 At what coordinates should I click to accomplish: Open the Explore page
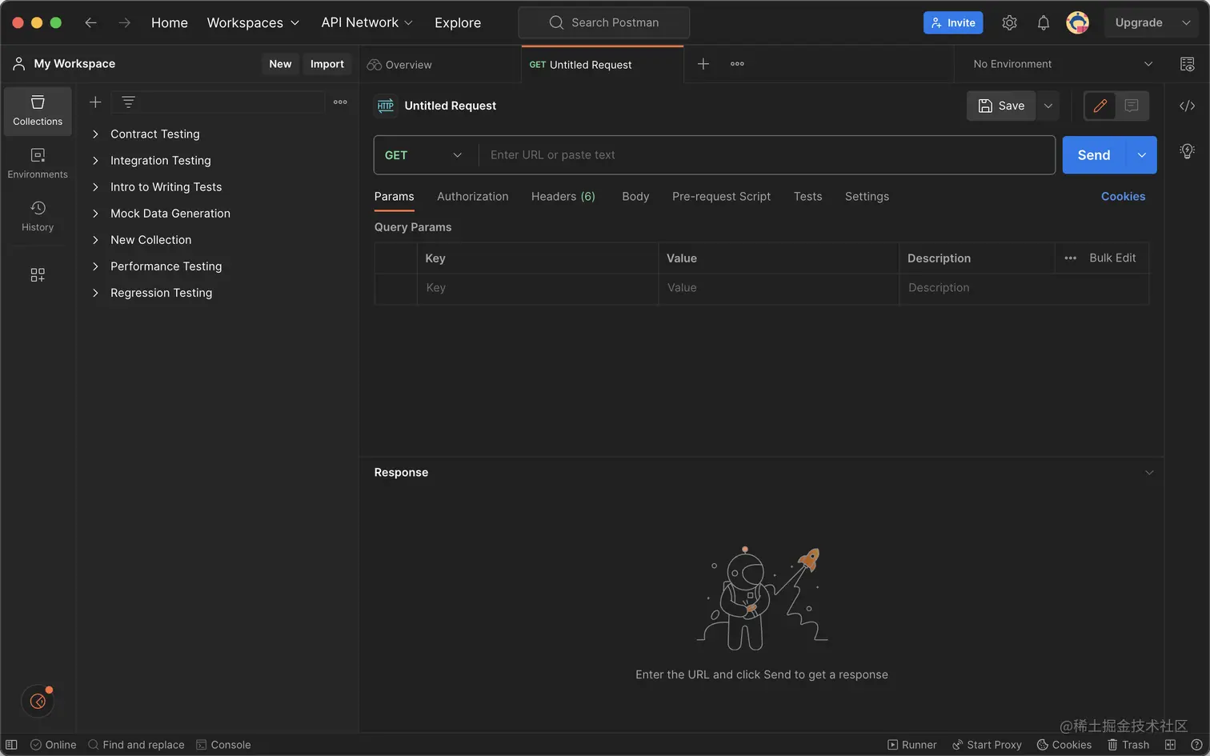pyautogui.click(x=458, y=22)
